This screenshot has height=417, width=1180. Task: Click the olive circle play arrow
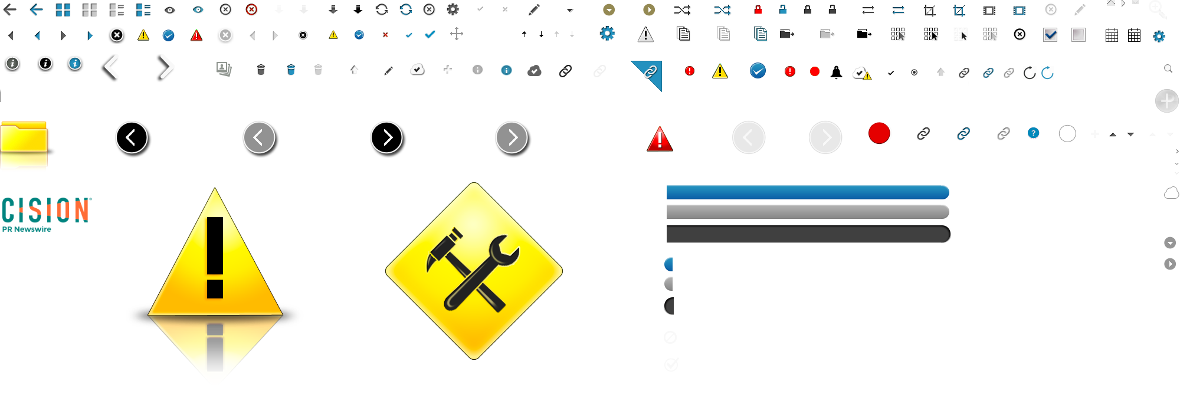649,10
